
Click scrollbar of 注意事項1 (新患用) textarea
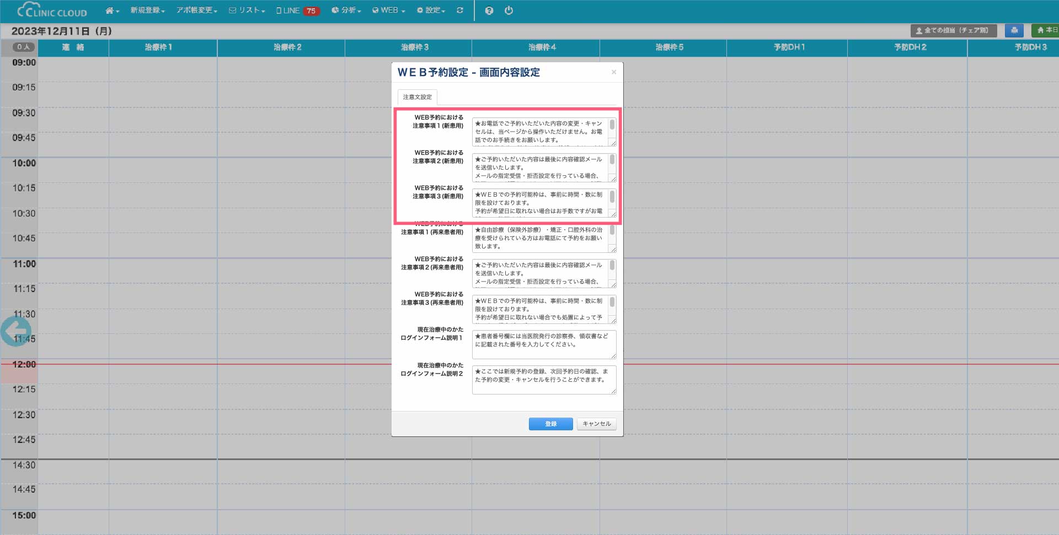(x=612, y=126)
